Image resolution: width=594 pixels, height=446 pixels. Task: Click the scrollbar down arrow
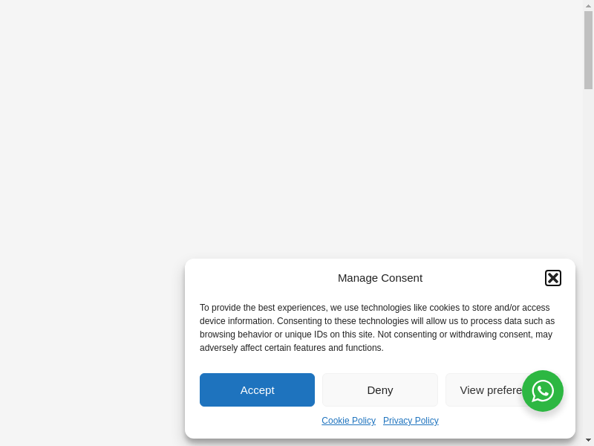click(x=588, y=440)
